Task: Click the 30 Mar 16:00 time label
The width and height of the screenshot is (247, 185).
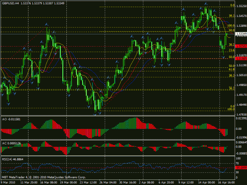Action: coord(128,182)
